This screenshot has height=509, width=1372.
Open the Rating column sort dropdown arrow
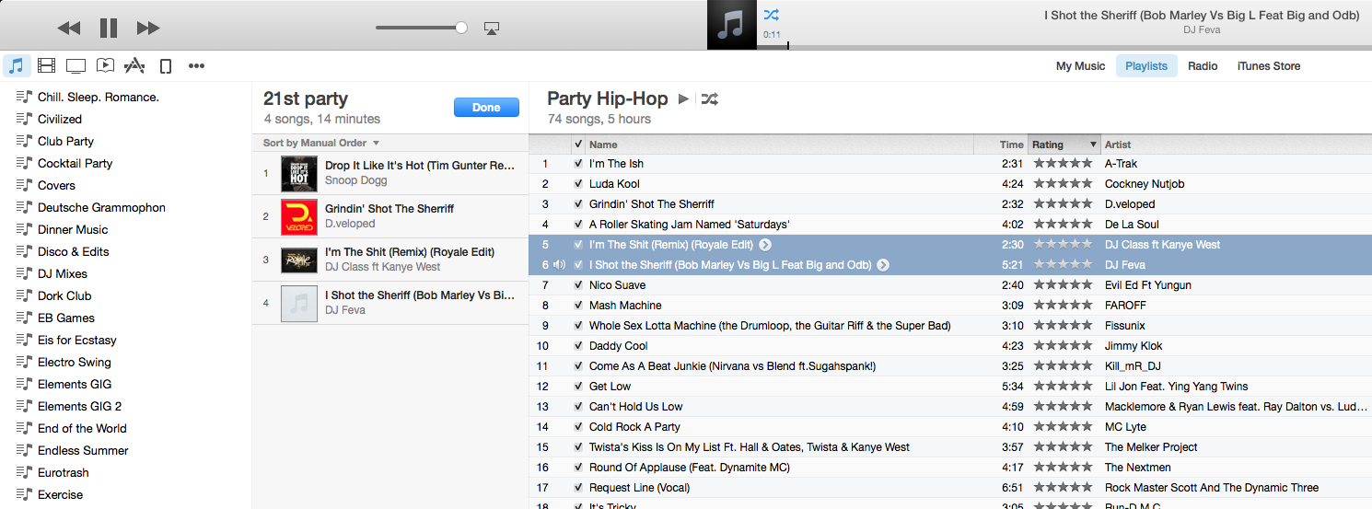[1093, 145]
